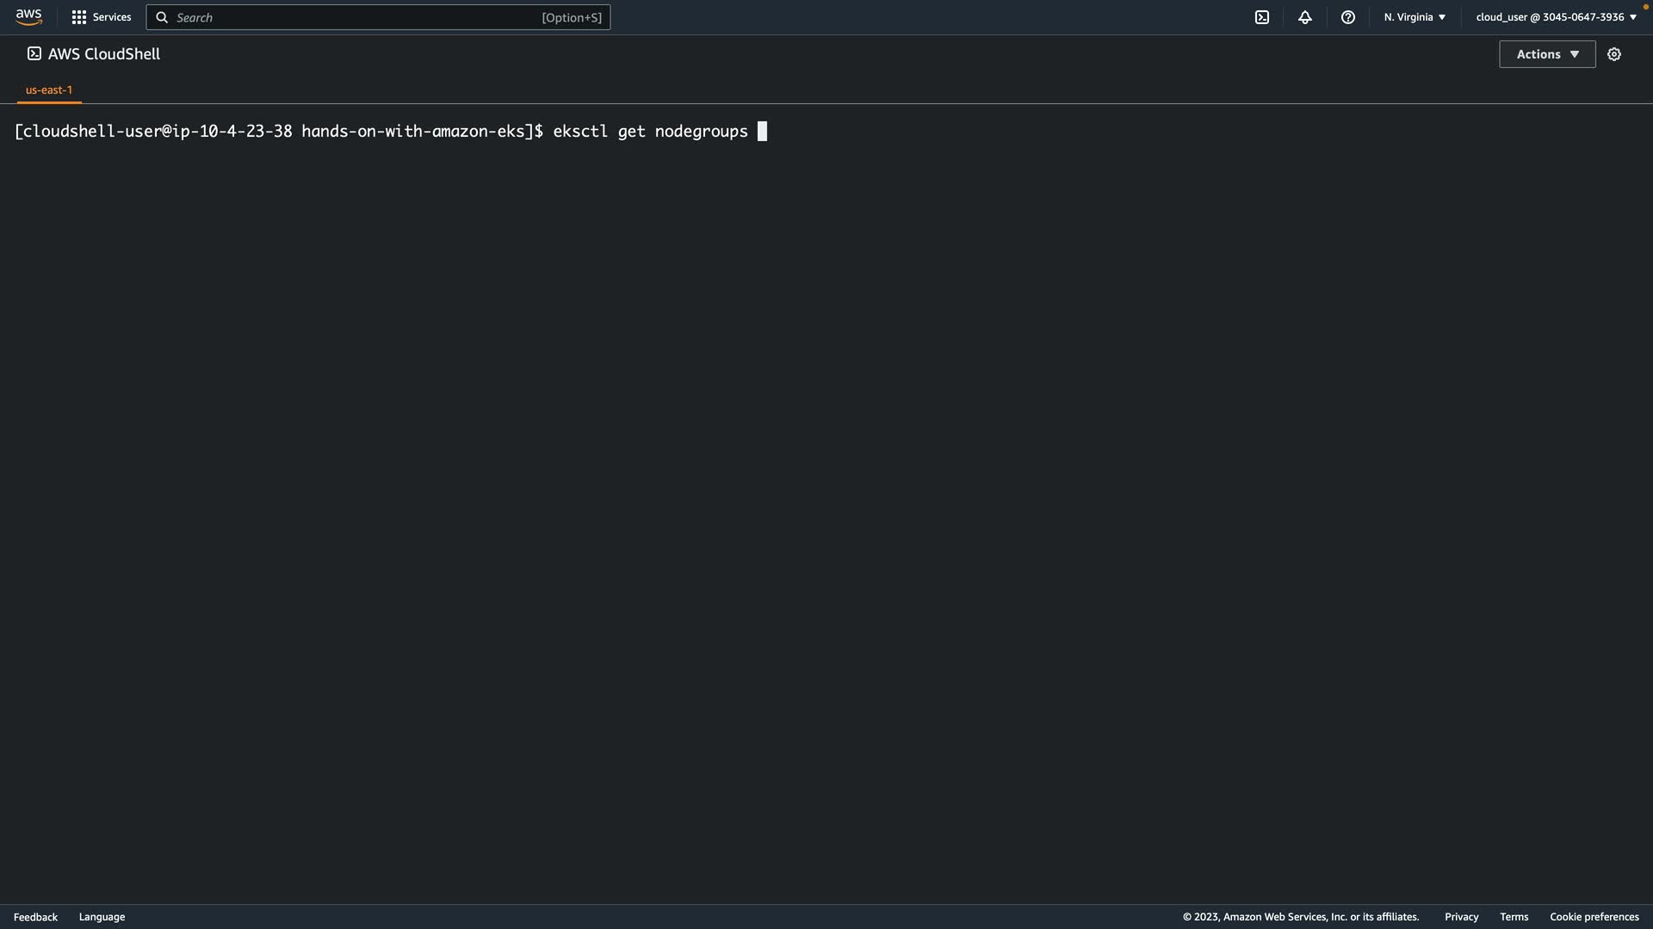
Task: Open CloudShell preferences gear icon
Action: tap(1614, 54)
